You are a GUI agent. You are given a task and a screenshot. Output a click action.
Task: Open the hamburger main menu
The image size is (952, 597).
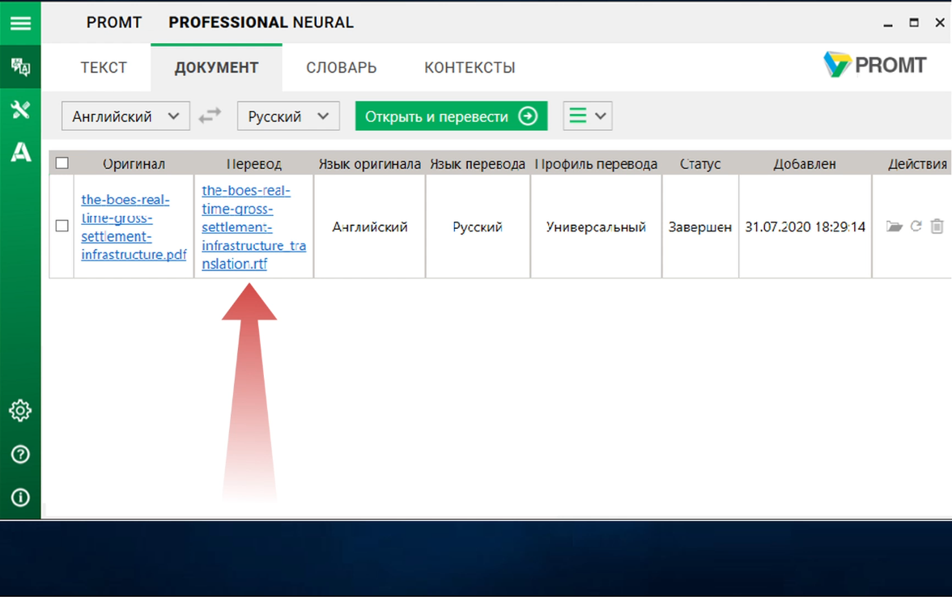point(20,23)
